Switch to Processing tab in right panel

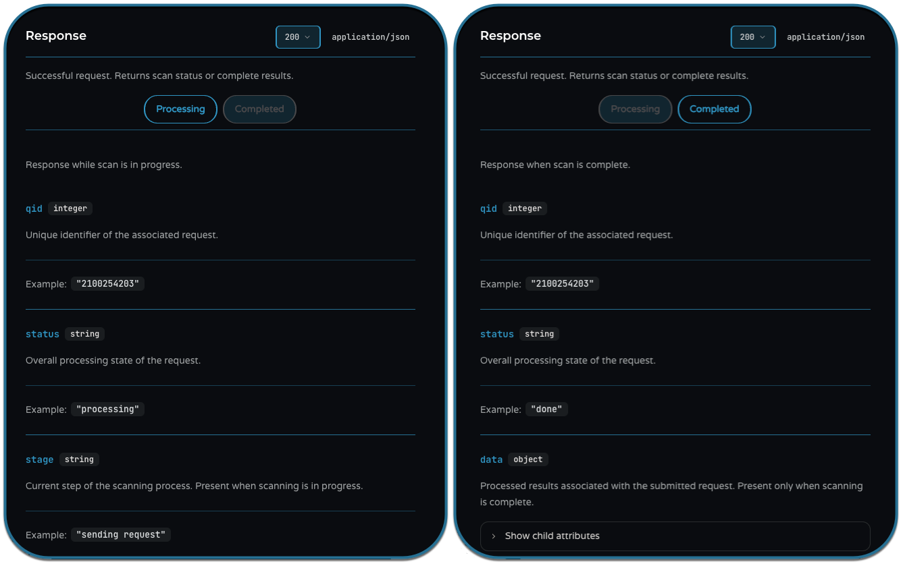[635, 109]
